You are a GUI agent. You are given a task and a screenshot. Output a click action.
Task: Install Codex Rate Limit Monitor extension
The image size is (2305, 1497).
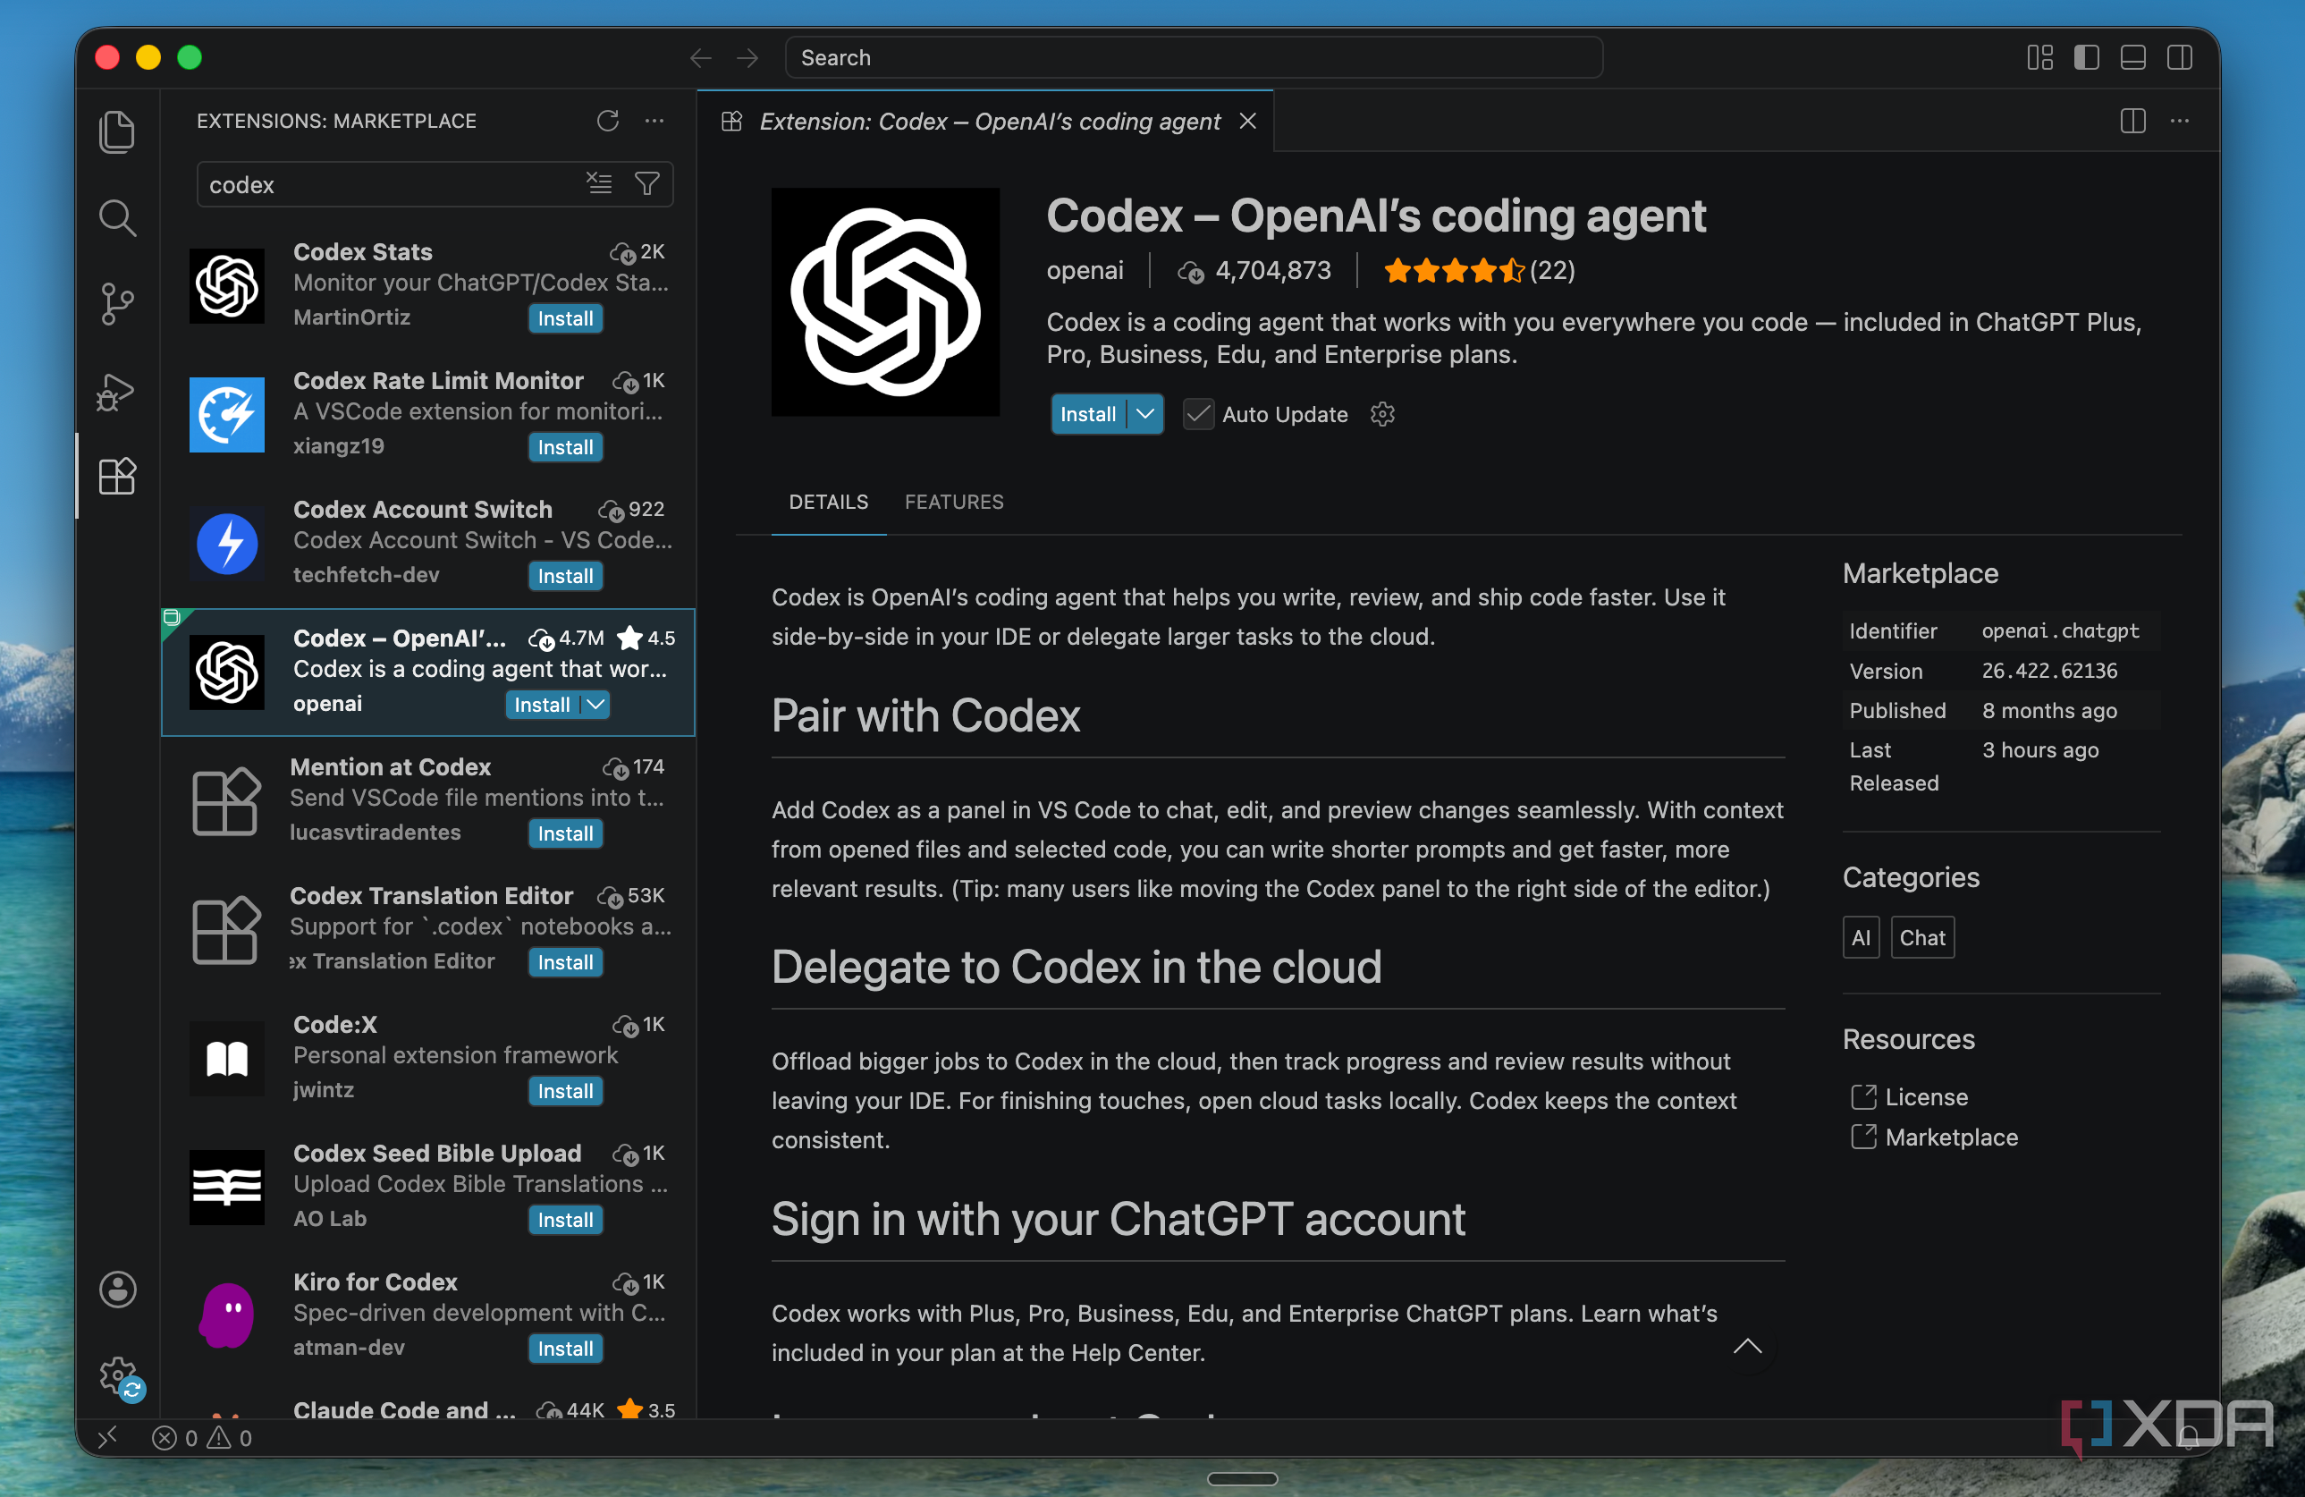click(x=566, y=448)
